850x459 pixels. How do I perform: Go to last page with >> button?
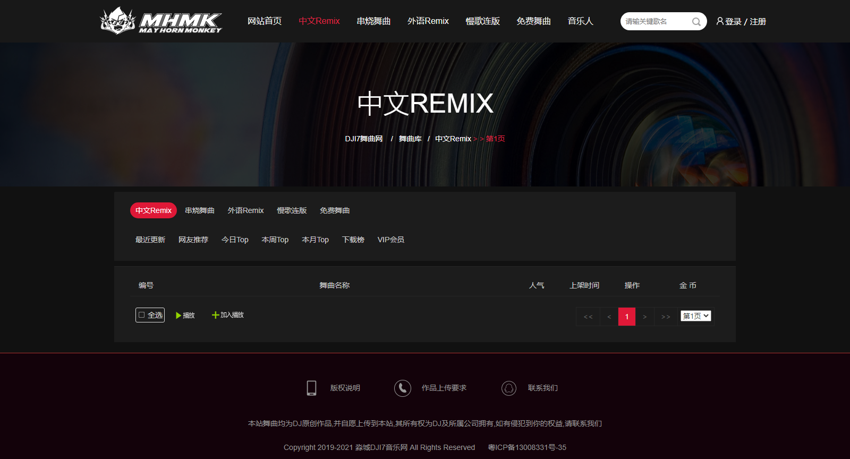tap(666, 317)
